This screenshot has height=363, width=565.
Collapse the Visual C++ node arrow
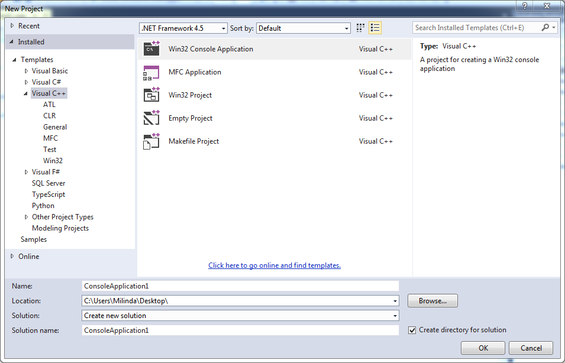click(25, 93)
